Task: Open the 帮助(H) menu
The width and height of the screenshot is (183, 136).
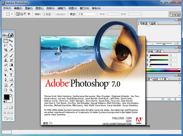Action: [x=96, y=9]
